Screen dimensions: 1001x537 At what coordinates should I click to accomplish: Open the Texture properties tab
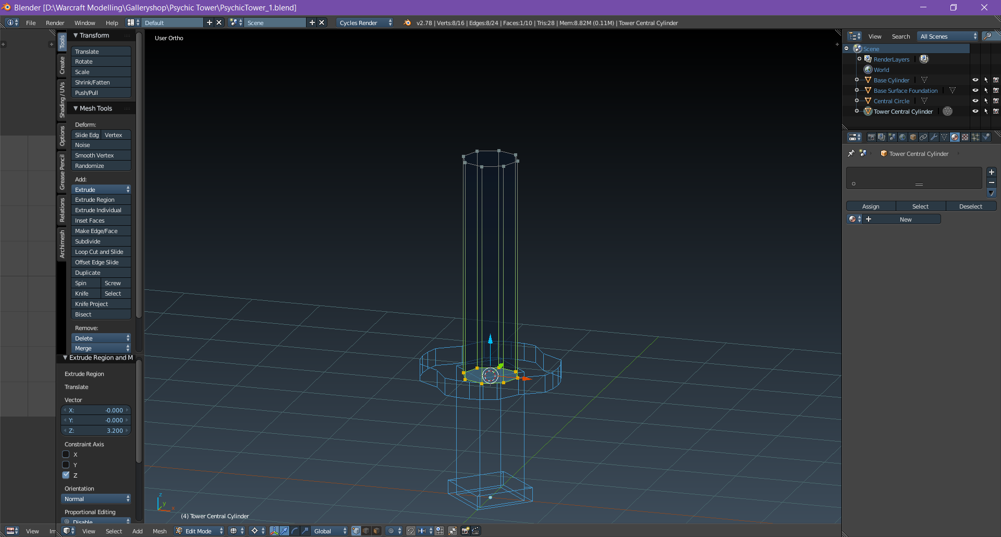pos(965,137)
